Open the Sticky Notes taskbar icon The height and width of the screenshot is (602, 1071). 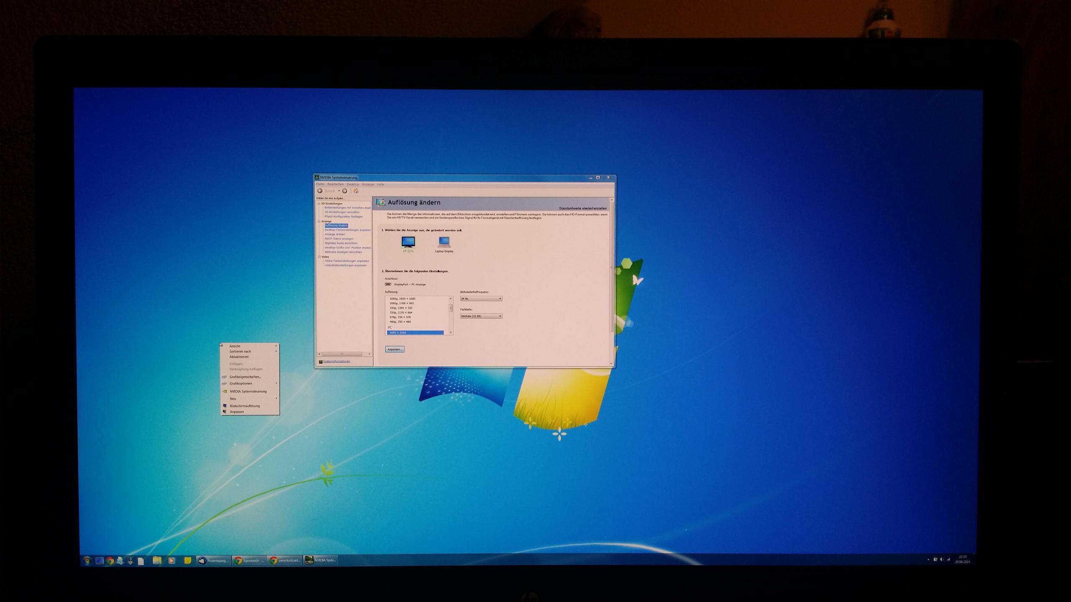(188, 561)
